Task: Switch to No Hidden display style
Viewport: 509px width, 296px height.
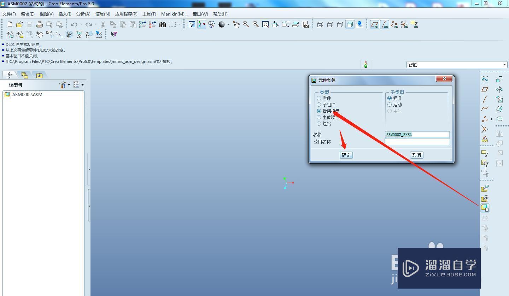Action: pos(340,24)
